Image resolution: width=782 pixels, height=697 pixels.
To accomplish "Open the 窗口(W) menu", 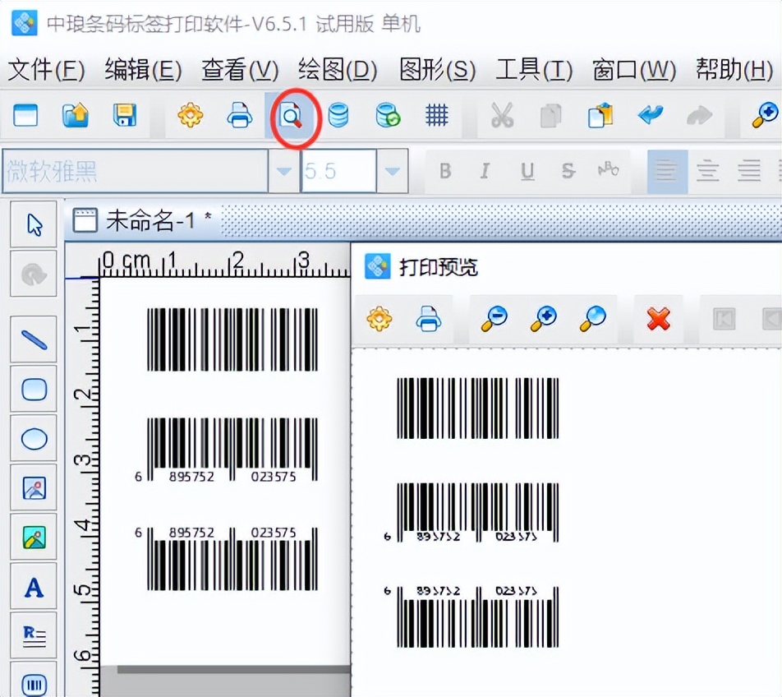I will (634, 69).
